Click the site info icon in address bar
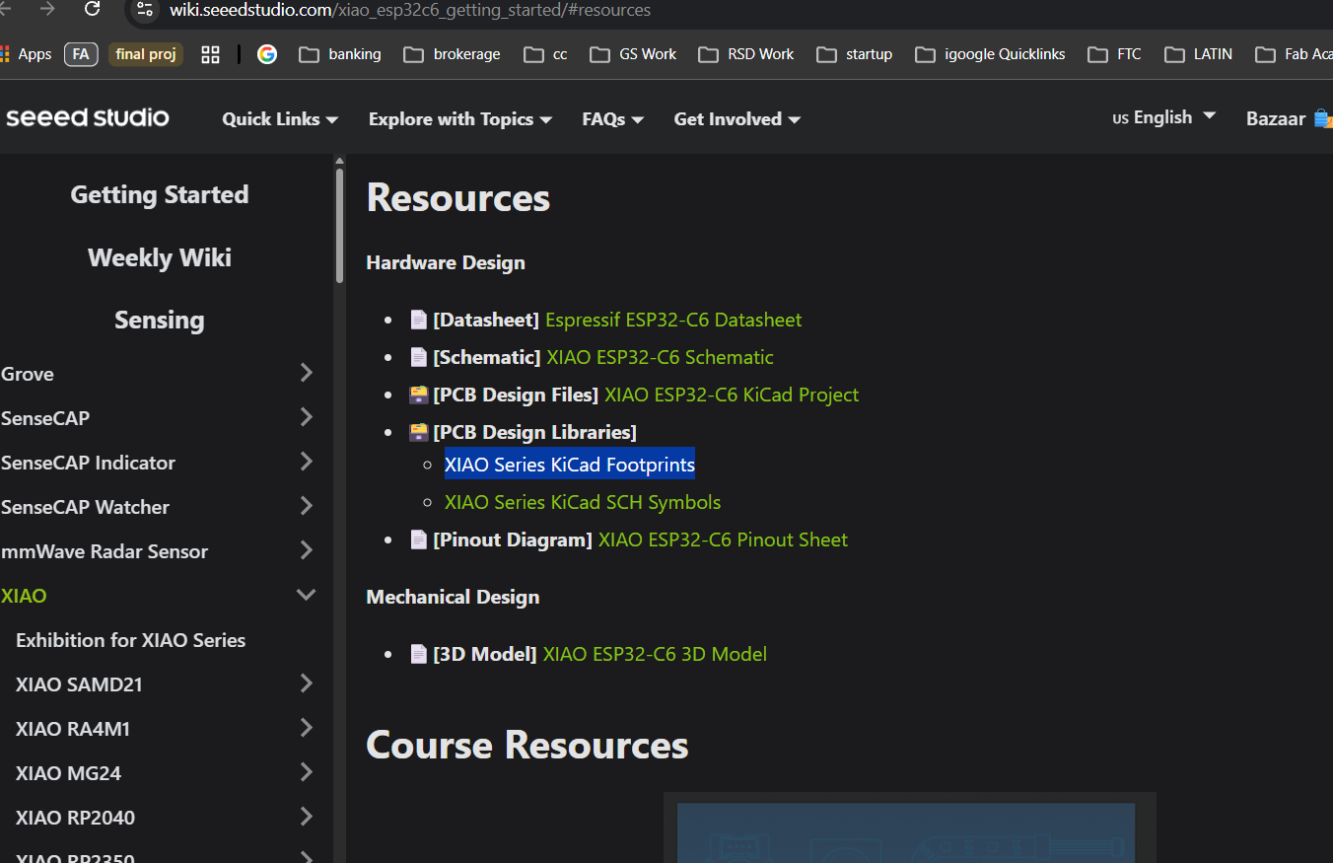This screenshot has width=1333, height=863. click(x=145, y=10)
